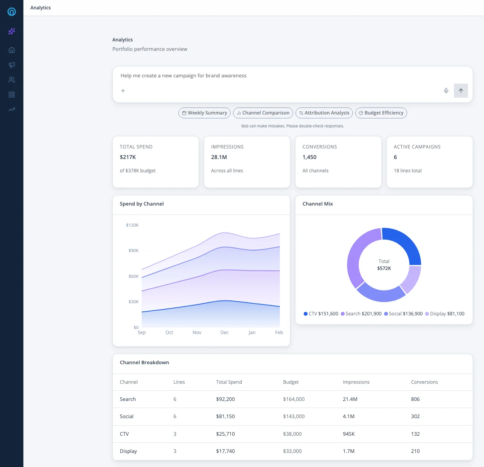Click the Total Spend column header
This screenshot has width=484, height=467.
point(229,382)
